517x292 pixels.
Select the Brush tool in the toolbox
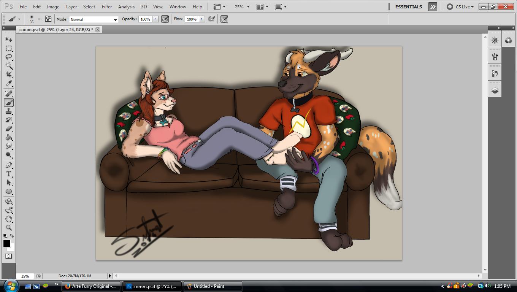(x=9, y=102)
